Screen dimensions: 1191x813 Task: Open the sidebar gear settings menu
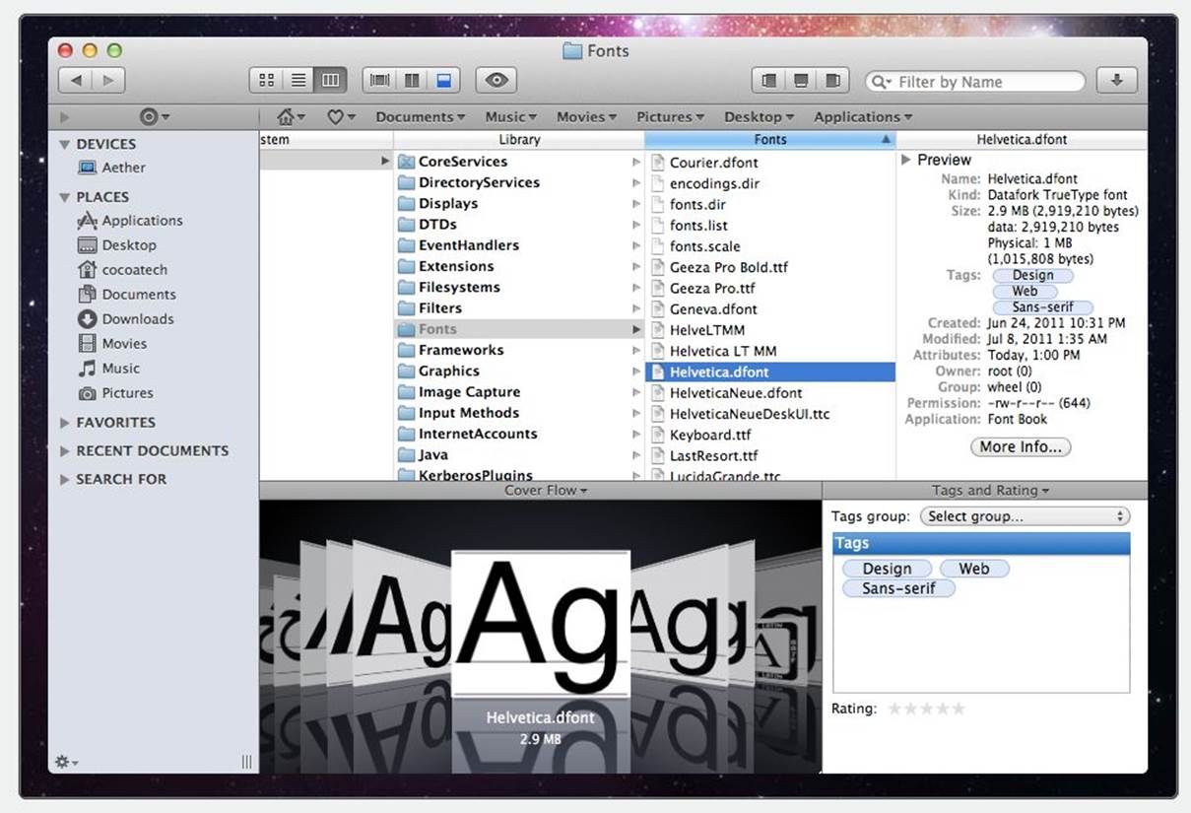66,762
